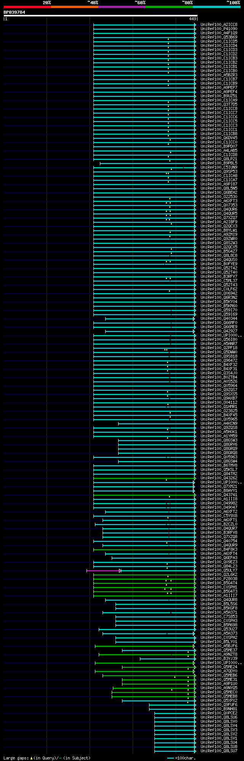Click the purple segment of the identity legend
The height and width of the screenshot is (761, 244).
point(122,7)
